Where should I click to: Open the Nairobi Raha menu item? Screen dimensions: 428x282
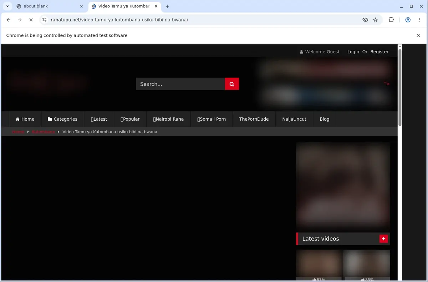pyautogui.click(x=168, y=119)
